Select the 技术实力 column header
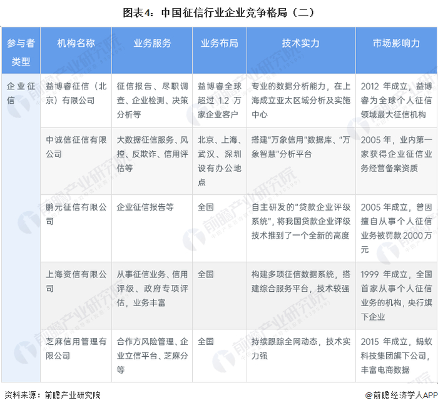The image size is (438, 408). click(x=301, y=51)
